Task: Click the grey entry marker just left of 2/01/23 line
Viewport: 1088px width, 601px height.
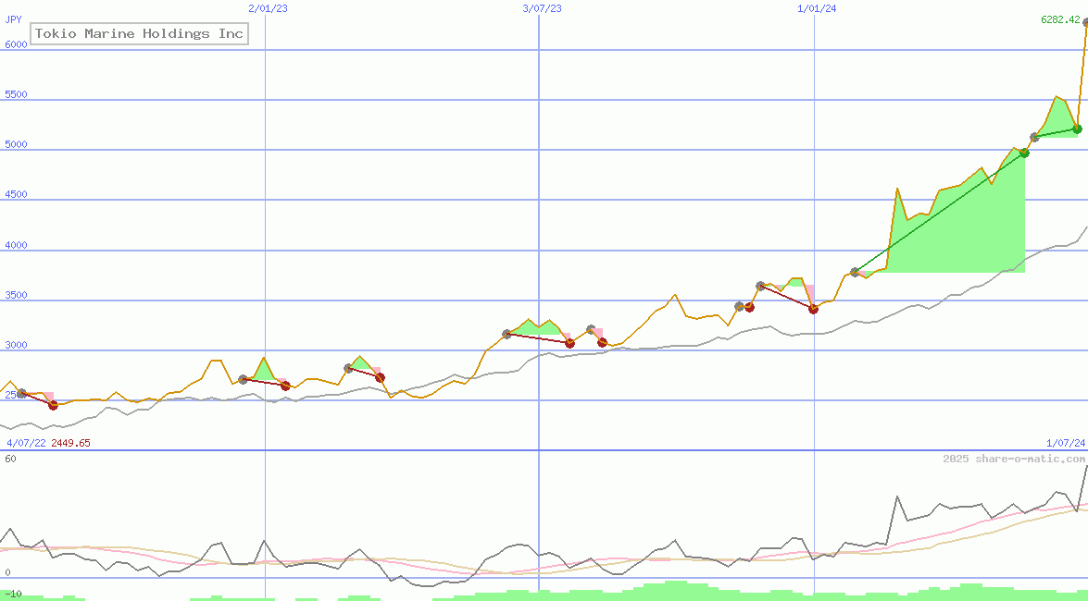Action: (x=243, y=379)
